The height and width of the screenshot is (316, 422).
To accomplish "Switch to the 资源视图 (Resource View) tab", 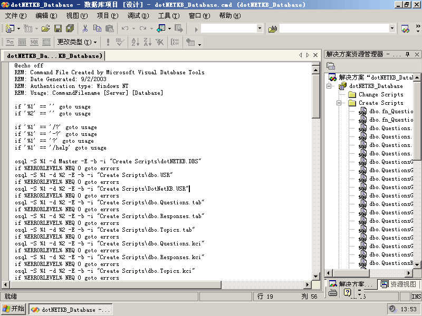I will click(398, 284).
